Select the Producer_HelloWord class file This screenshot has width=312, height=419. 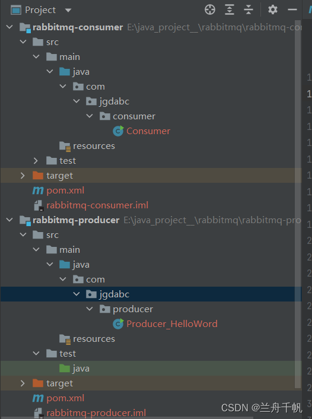pyautogui.click(x=172, y=324)
